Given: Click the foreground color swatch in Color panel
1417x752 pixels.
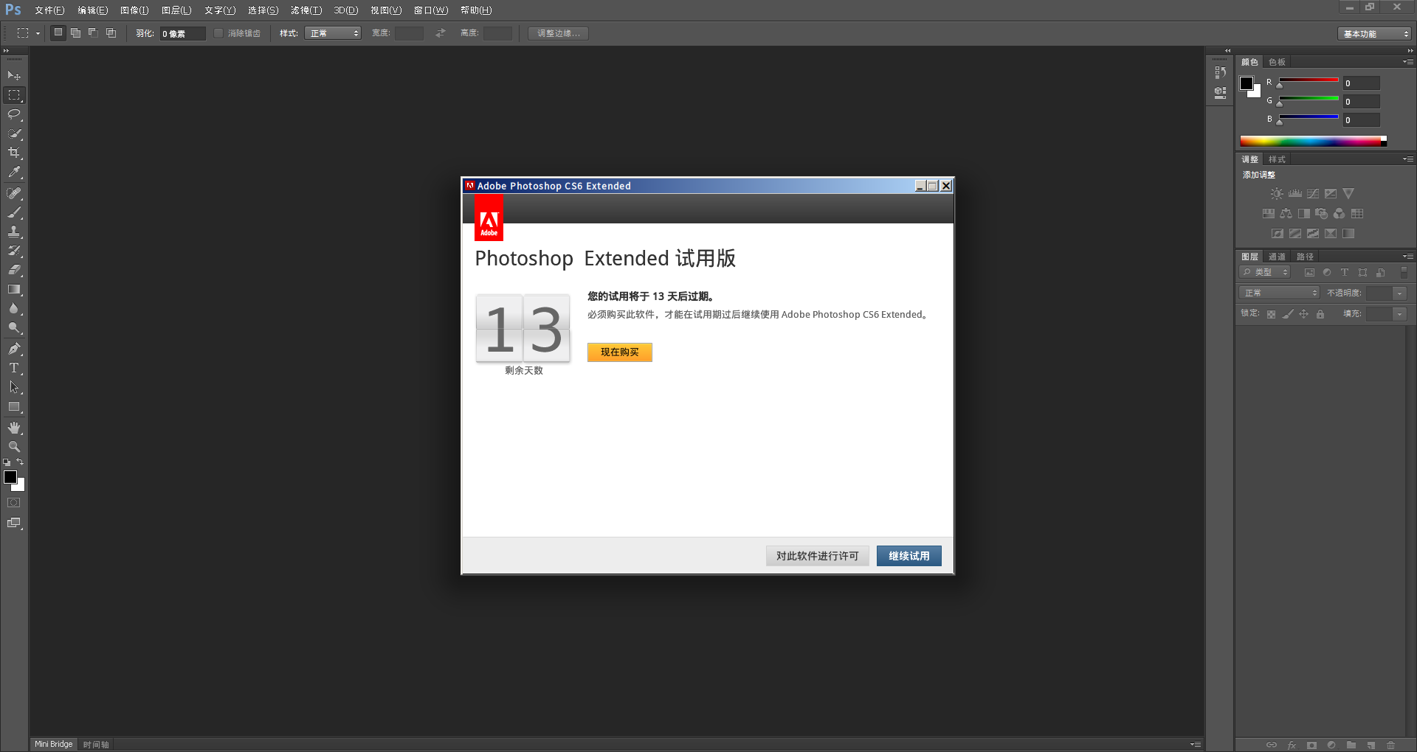Looking at the screenshot, I should point(1247,83).
